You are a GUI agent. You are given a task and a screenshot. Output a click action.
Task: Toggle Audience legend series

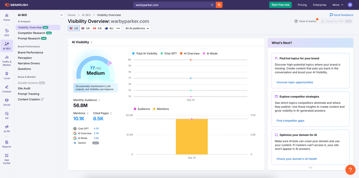tap(142, 109)
